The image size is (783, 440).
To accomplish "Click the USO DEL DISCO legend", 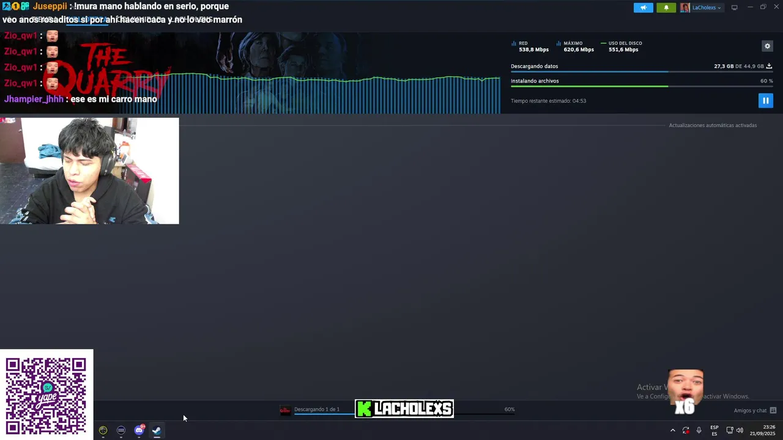I will click(622, 46).
